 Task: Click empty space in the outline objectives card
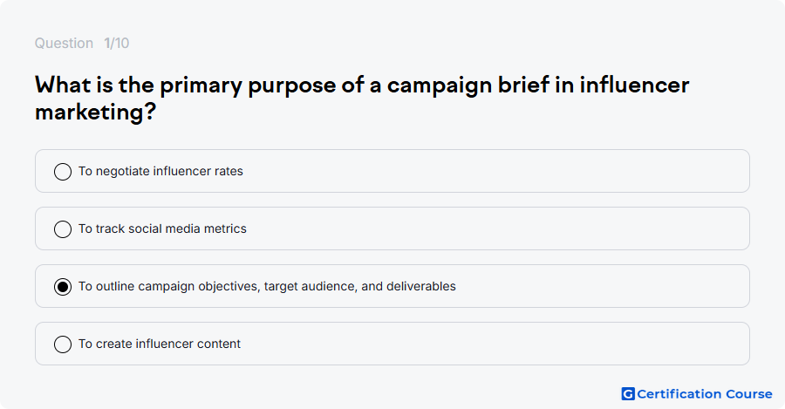coord(601,286)
